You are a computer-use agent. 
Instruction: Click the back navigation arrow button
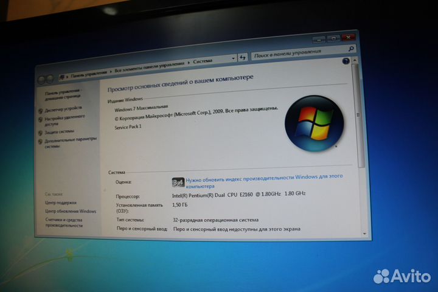point(41,80)
